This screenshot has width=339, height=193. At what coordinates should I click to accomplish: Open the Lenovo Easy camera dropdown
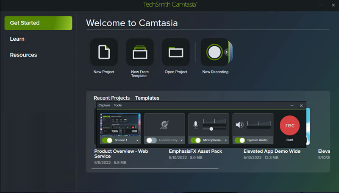click(x=182, y=140)
